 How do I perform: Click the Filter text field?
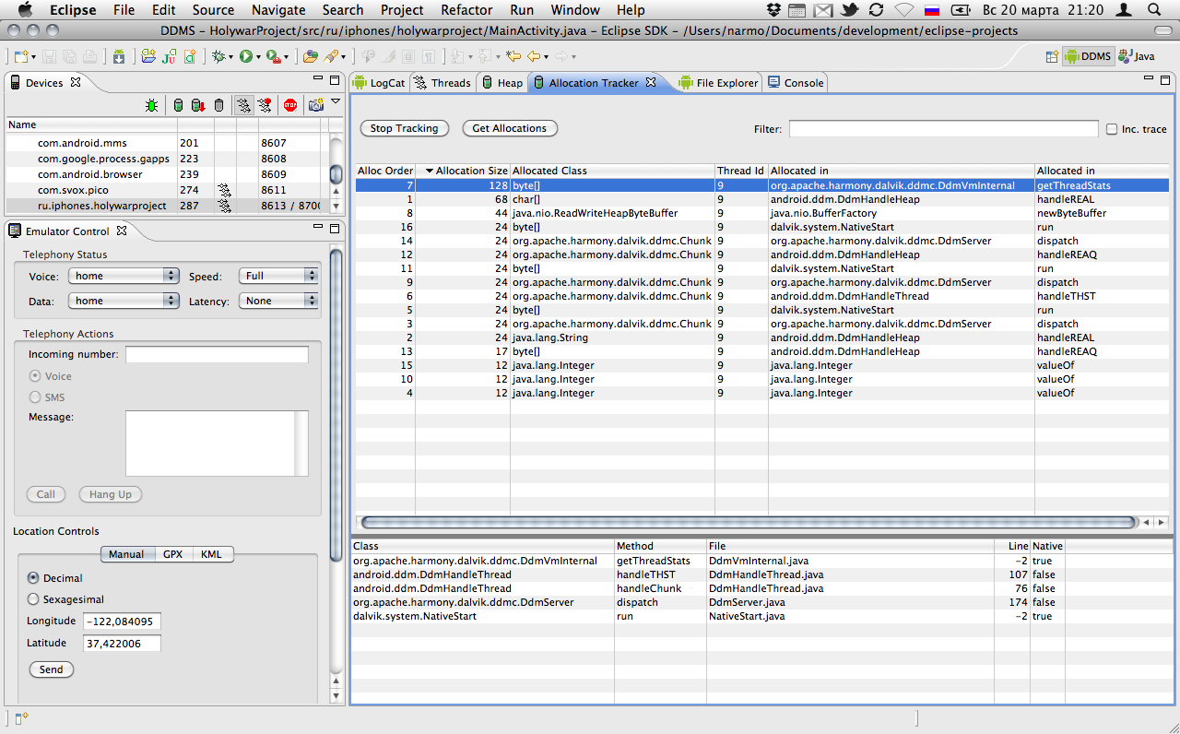pos(943,129)
